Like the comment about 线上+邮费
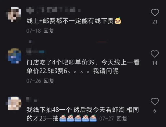This screenshot has height=127, width=166. click(155, 12)
